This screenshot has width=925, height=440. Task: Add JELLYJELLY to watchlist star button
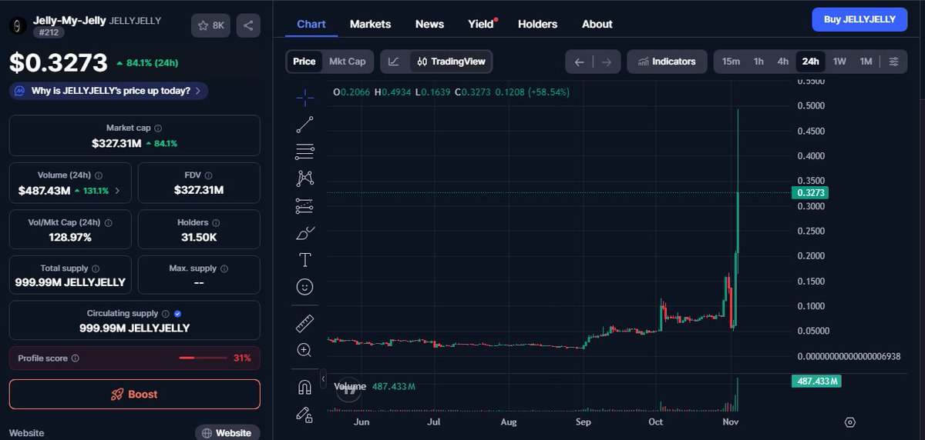210,25
